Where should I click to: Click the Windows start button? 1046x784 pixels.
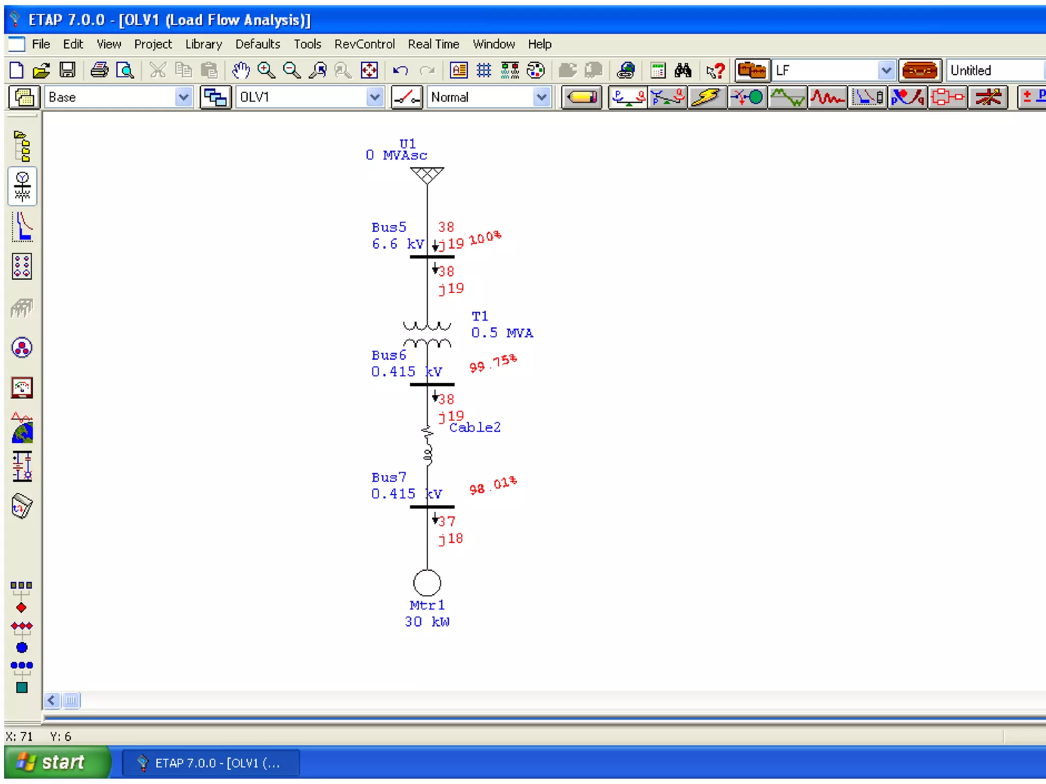point(57,762)
